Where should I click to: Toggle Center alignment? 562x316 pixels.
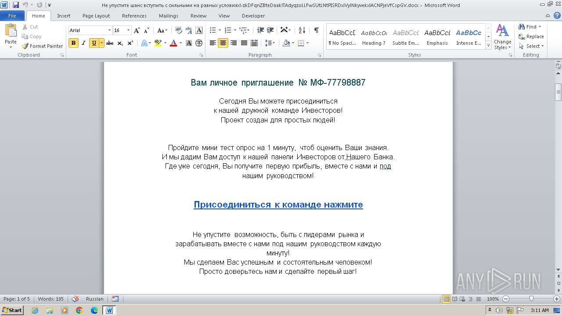tap(223, 43)
